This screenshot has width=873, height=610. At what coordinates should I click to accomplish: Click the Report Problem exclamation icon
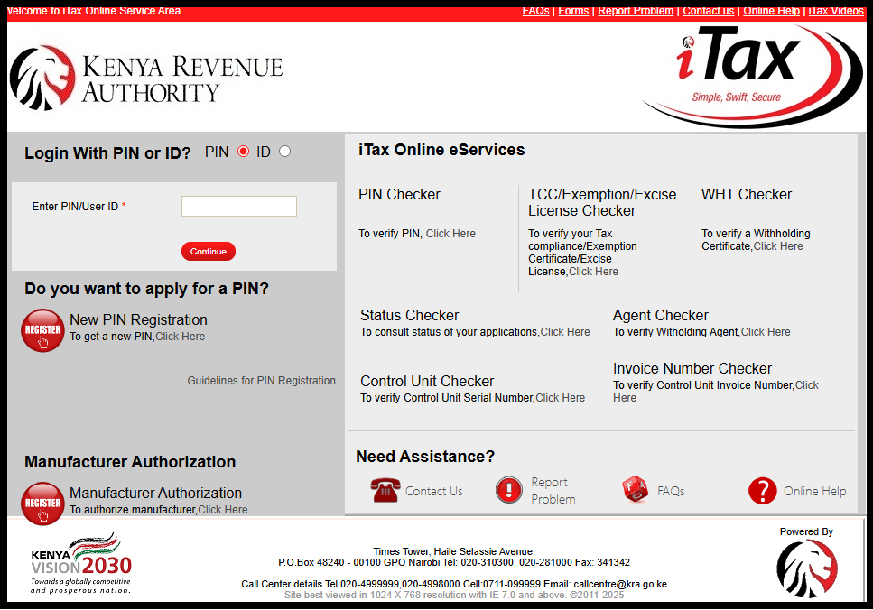pos(508,489)
